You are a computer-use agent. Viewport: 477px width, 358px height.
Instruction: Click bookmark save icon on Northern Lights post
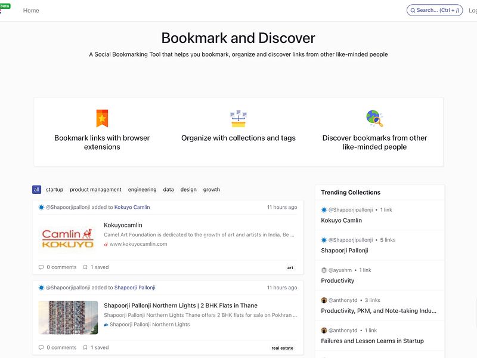85,348
